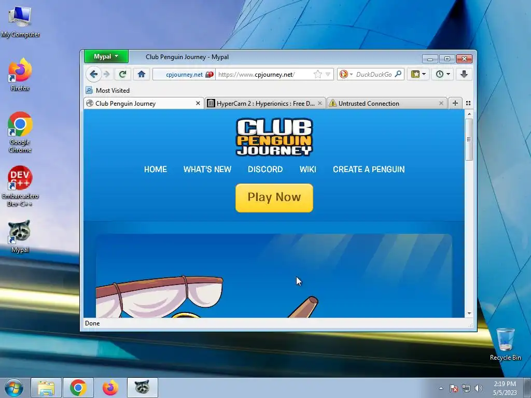Open the URL history dropdown arrow
This screenshot has height=398, width=531.
tap(328, 74)
